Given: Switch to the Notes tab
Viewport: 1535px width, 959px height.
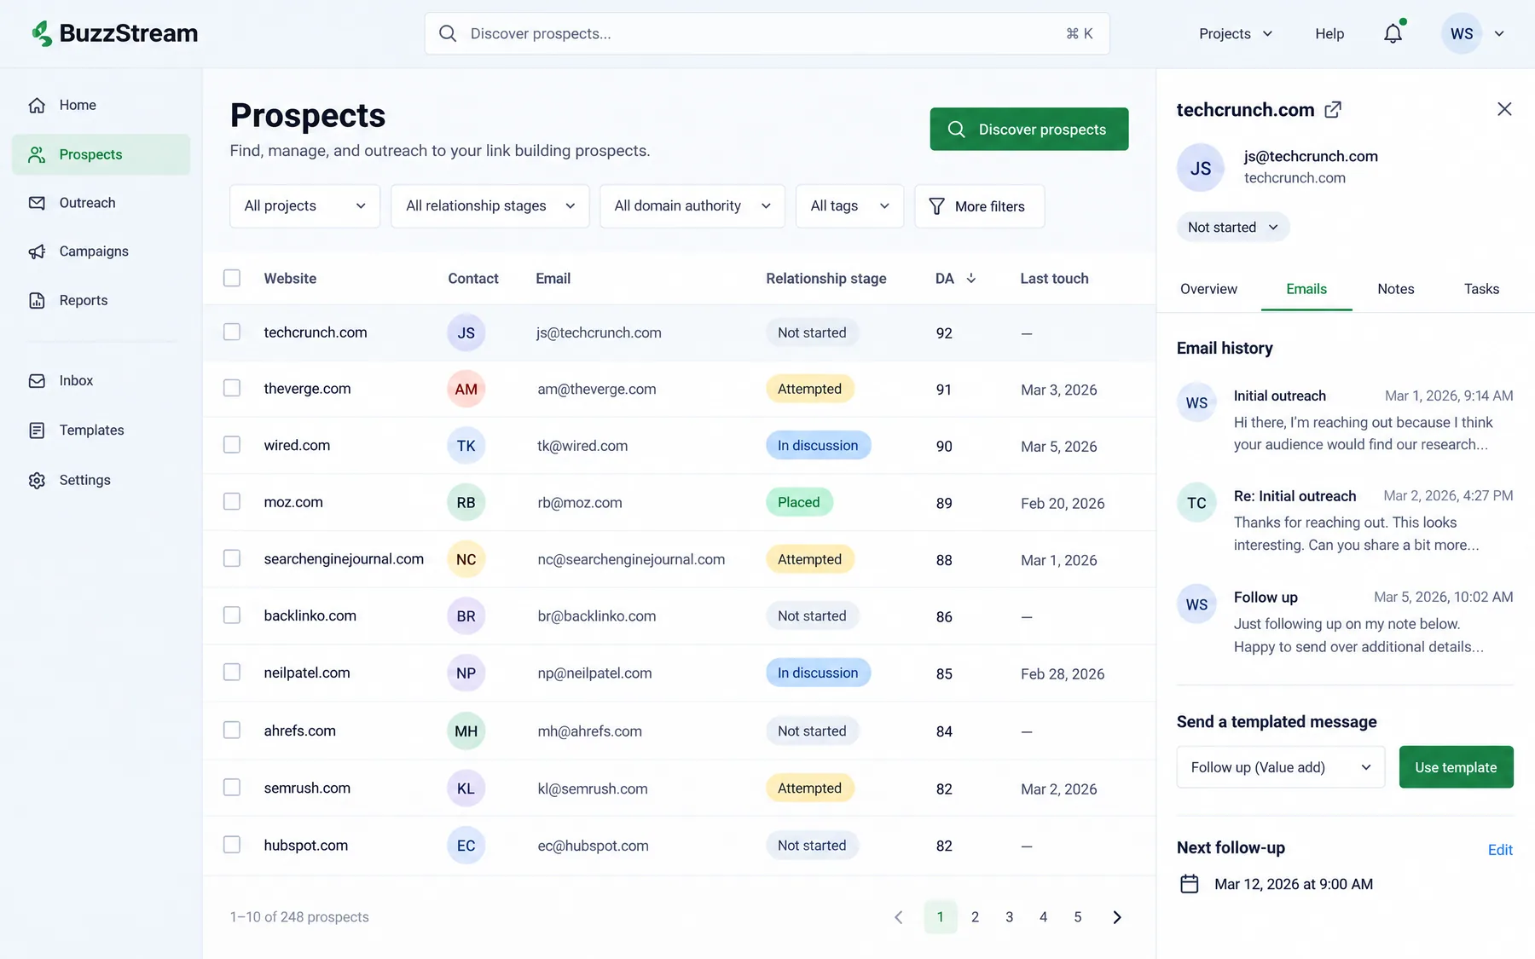Looking at the screenshot, I should 1396,289.
